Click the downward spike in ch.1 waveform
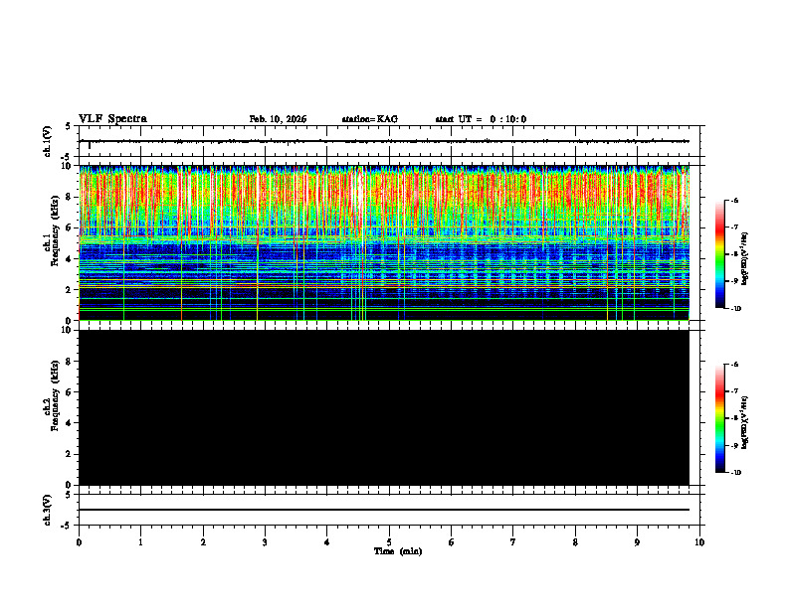788x608 pixels. (90, 145)
